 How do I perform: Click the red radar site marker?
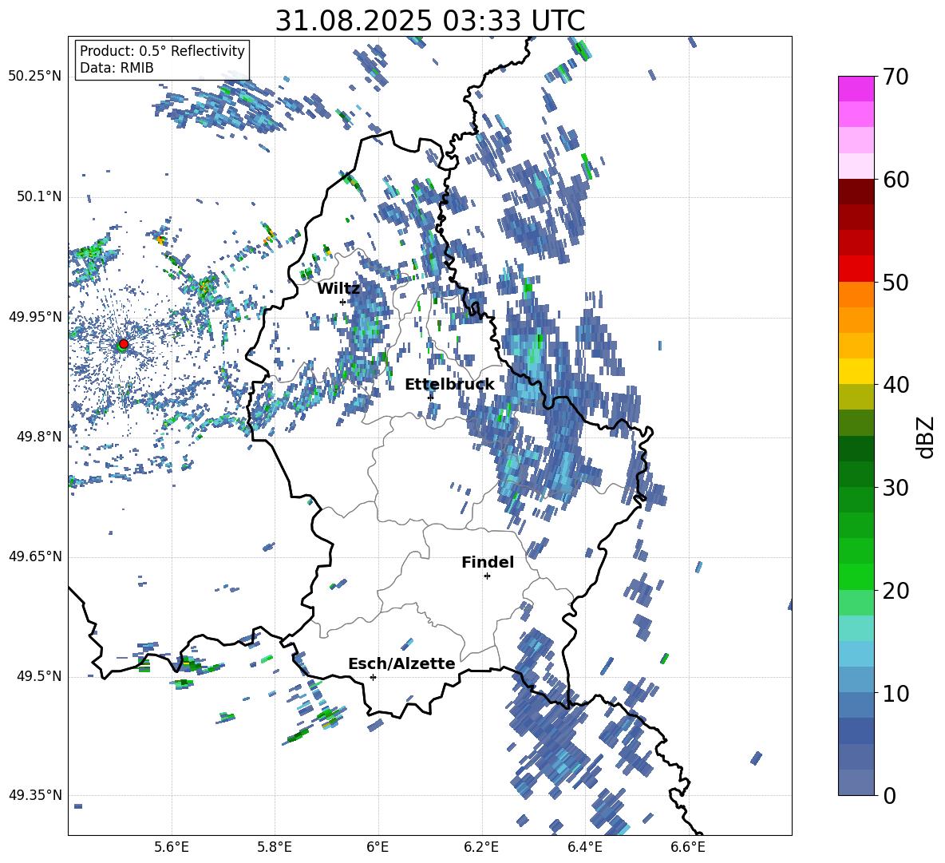tap(124, 343)
